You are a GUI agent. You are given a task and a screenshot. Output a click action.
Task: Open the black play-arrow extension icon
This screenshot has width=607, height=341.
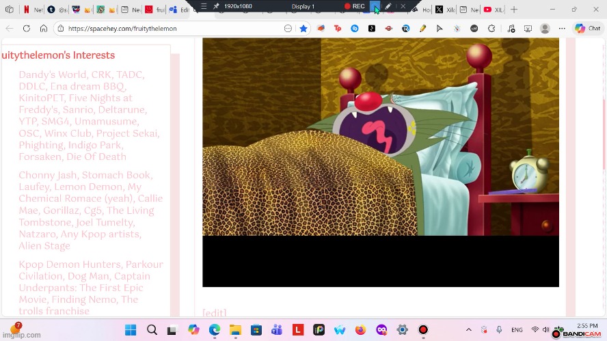coord(440,28)
